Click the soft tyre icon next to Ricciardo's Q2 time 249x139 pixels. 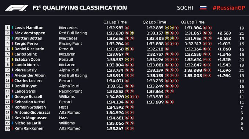[167, 49]
